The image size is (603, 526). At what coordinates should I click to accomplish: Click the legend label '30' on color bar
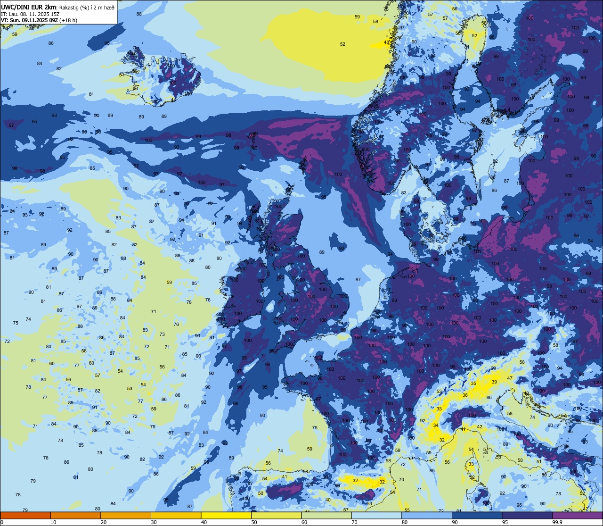154,522
